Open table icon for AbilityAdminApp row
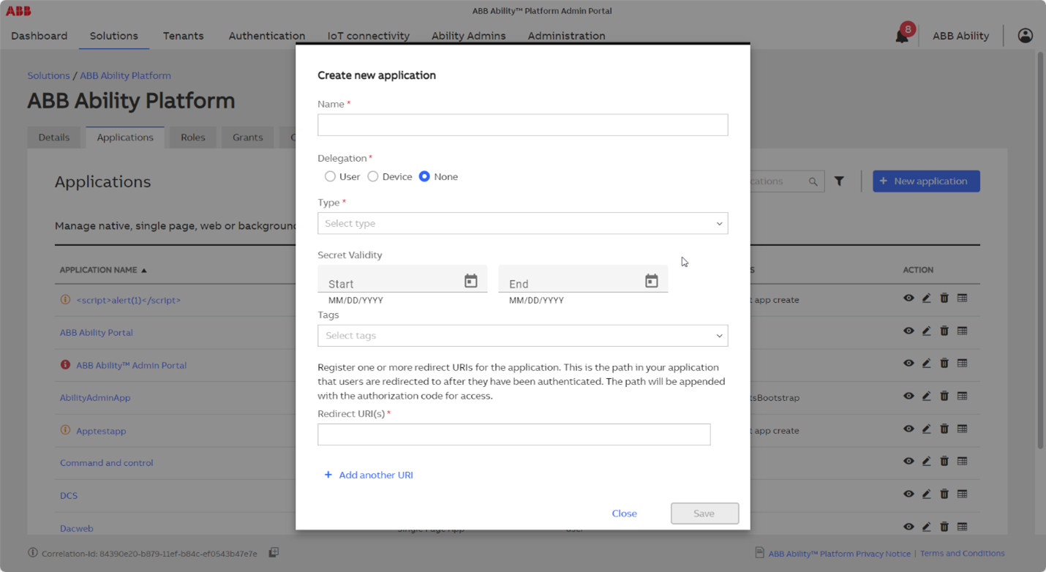1046x572 pixels. [962, 396]
